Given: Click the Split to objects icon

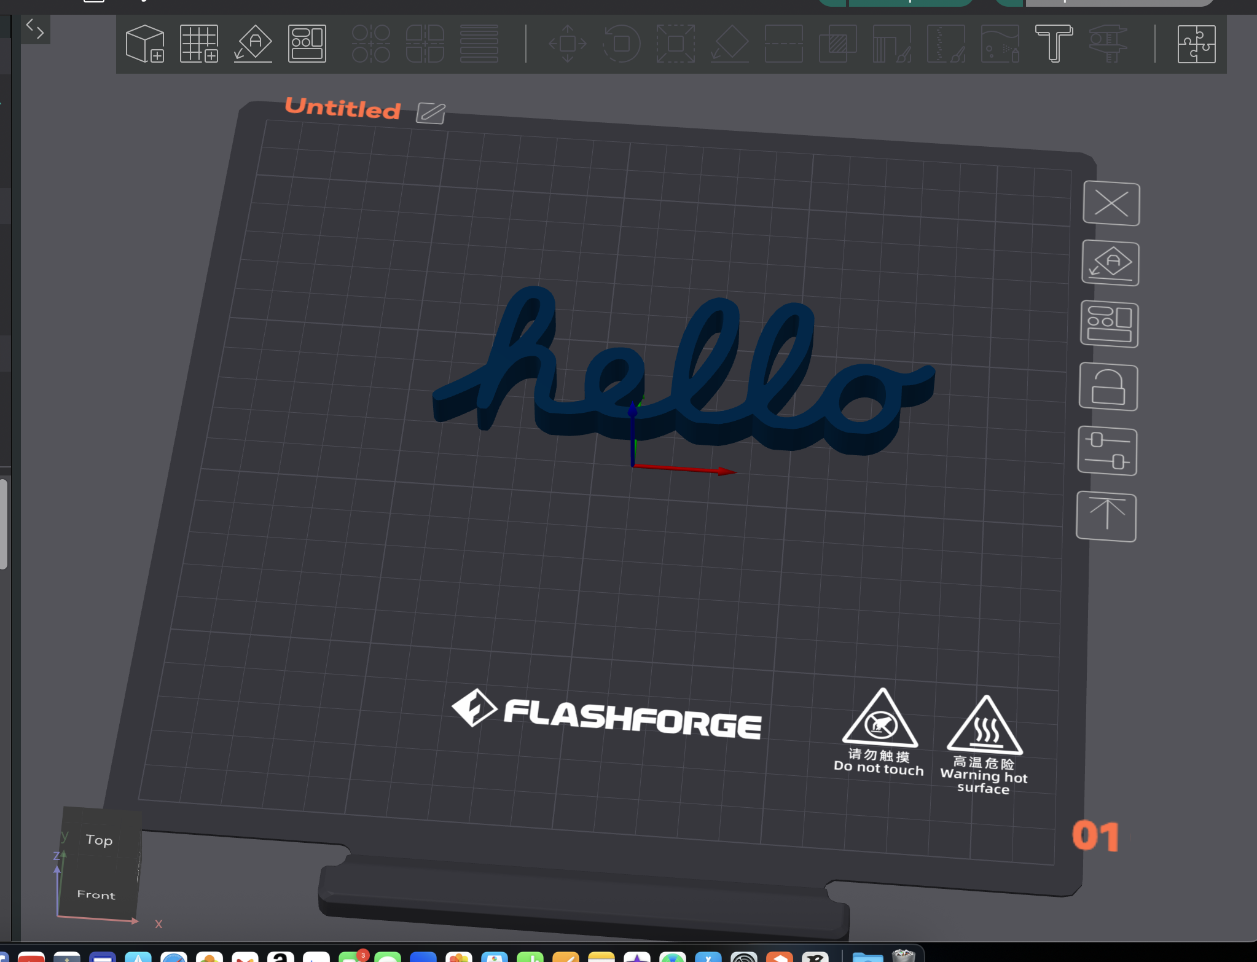Looking at the screenshot, I should (371, 44).
